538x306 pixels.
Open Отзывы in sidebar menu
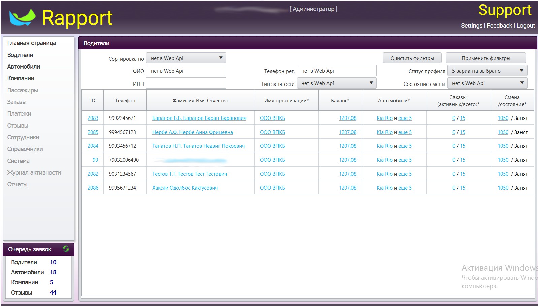tap(18, 126)
